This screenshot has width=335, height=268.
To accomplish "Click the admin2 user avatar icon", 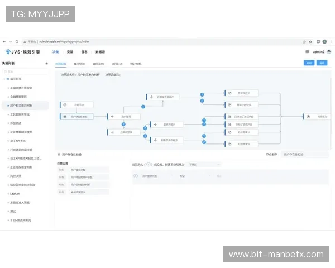I will 329,51.
